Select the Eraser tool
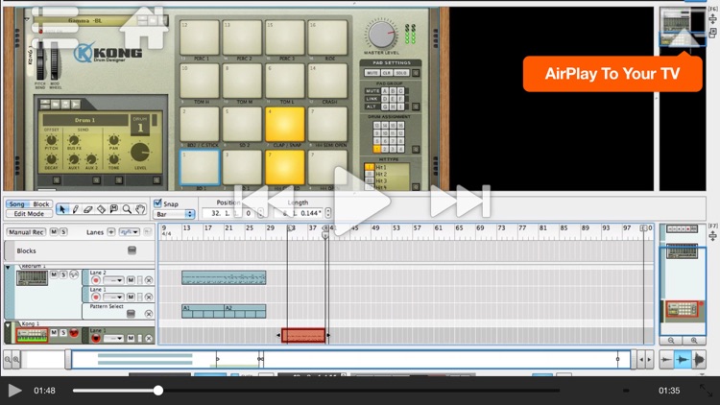The height and width of the screenshot is (405, 720). 88,209
